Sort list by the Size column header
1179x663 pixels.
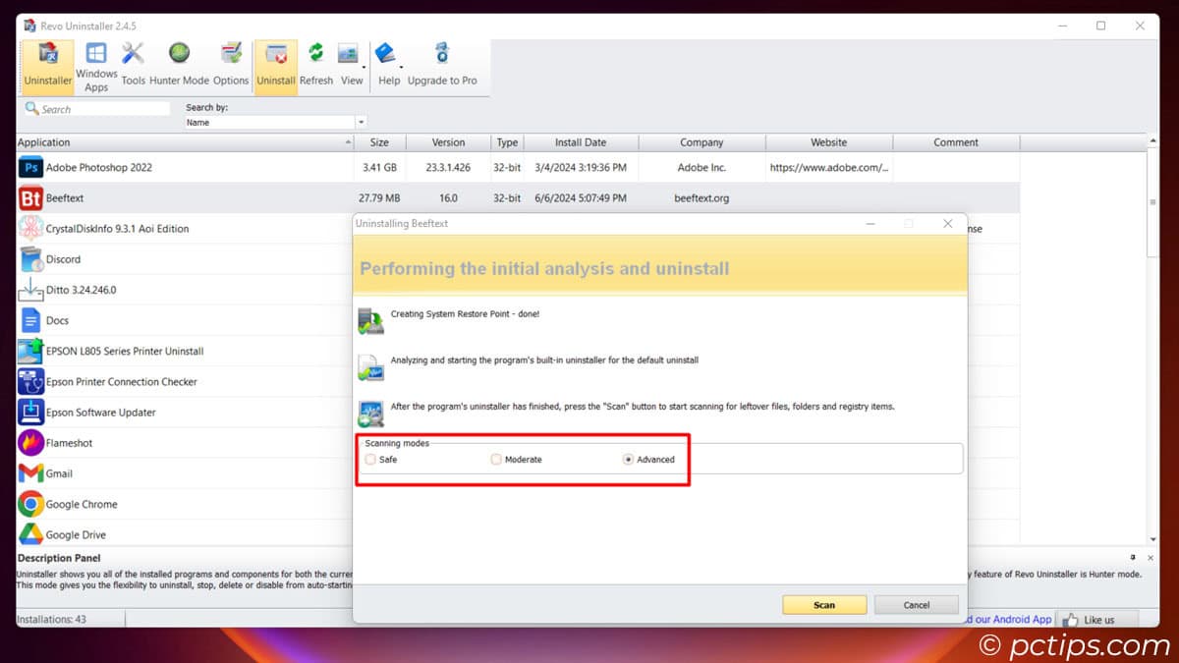(379, 142)
